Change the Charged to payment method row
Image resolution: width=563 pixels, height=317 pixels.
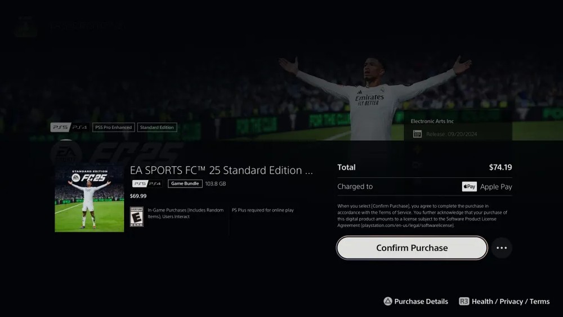425,187
